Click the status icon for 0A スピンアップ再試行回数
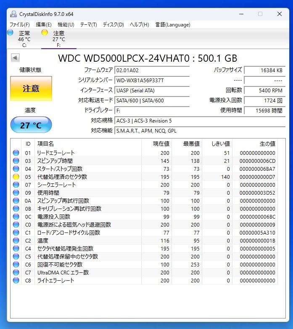The height and width of the screenshot is (329, 293). point(16,201)
